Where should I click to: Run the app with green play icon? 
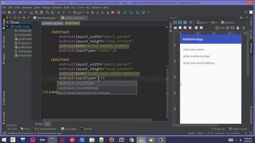click(x=88, y=12)
